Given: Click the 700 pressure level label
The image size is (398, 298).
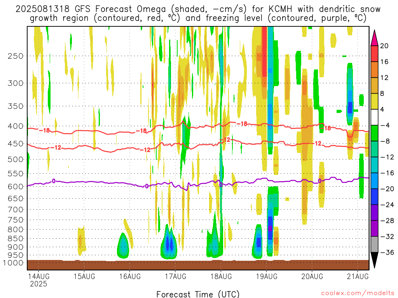Looking at the screenshot, I should 16,210.
